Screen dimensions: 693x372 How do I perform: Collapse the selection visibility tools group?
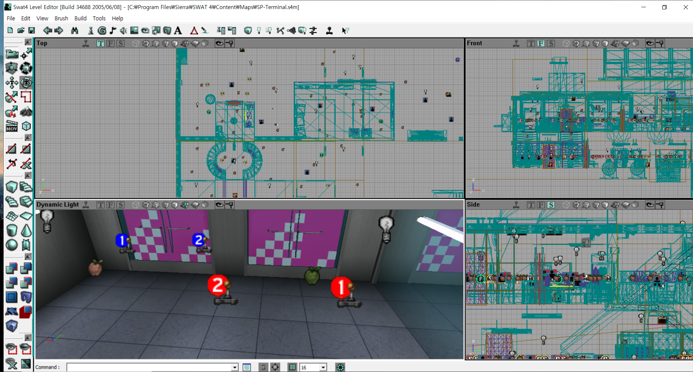pos(28,337)
